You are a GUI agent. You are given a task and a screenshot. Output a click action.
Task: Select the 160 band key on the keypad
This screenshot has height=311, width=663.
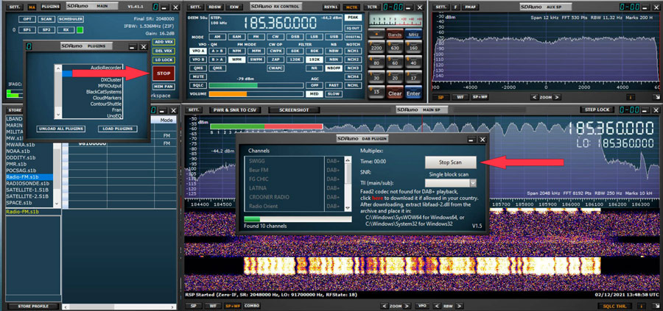tap(413, 48)
